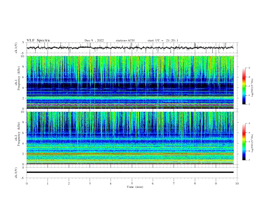Image resolution: width=267 pixels, height=206 pixels.
Task: Click the lower log(PSD) colorbar label
Action: 252,143
